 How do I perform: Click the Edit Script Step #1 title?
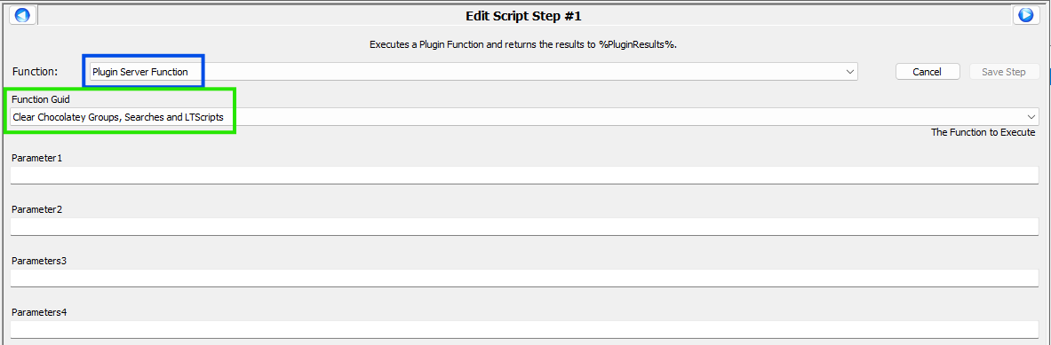(x=526, y=15)
